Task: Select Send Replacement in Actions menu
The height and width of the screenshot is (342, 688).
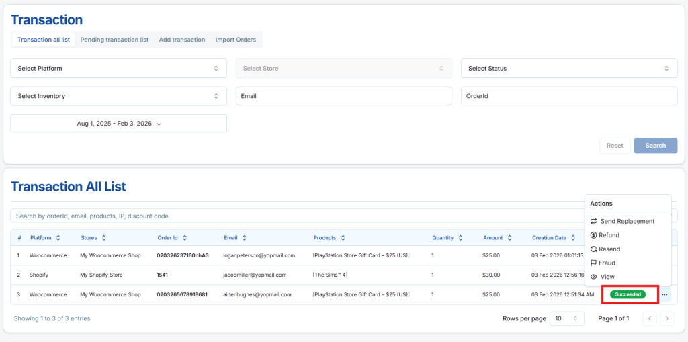Action: pyautogui.click(x=627, y=221)
